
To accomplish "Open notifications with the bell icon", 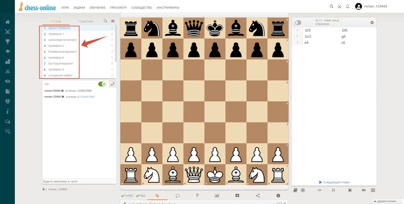I will pyautogui.click(x=347, y=7).
